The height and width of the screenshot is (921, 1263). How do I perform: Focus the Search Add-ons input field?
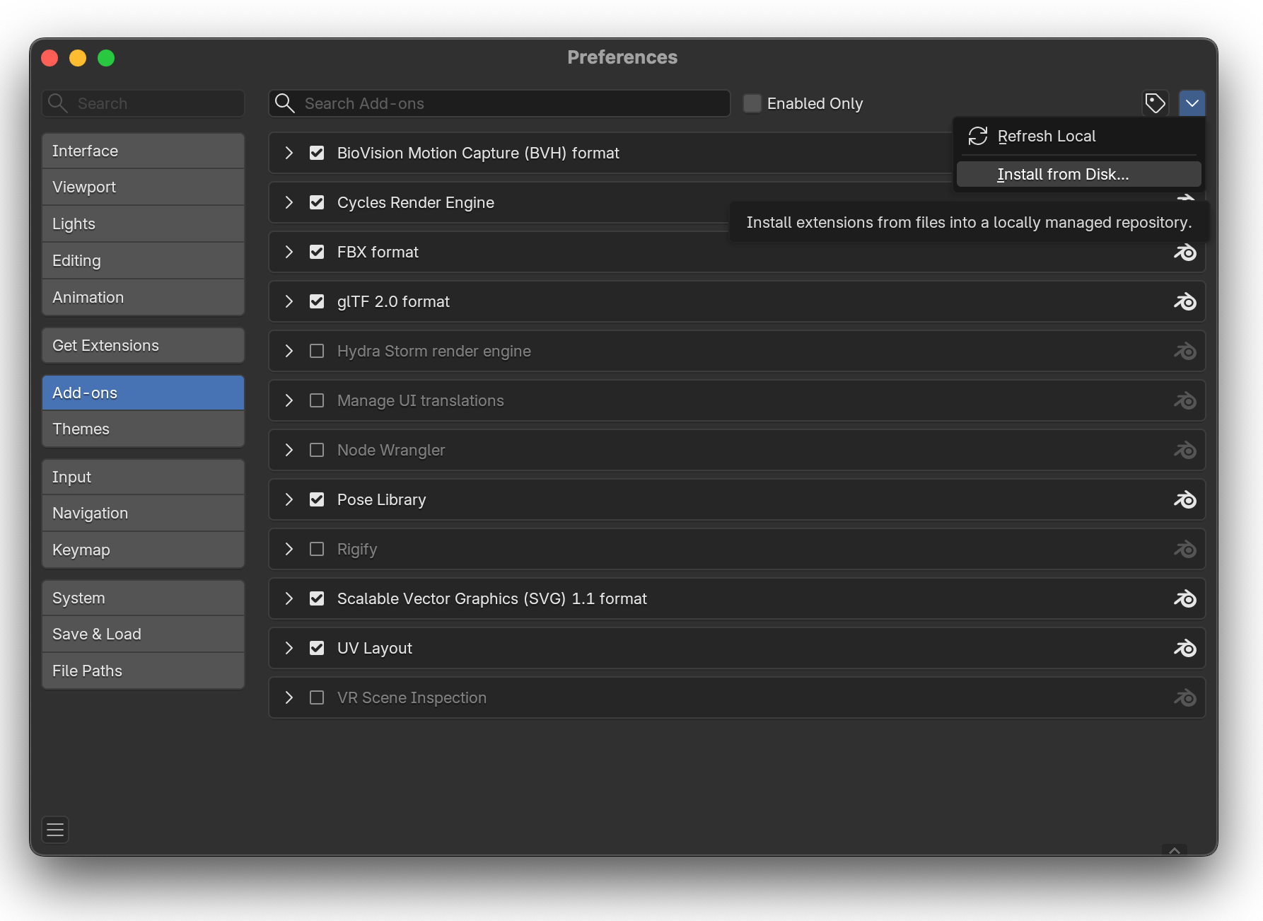[499, 103]
